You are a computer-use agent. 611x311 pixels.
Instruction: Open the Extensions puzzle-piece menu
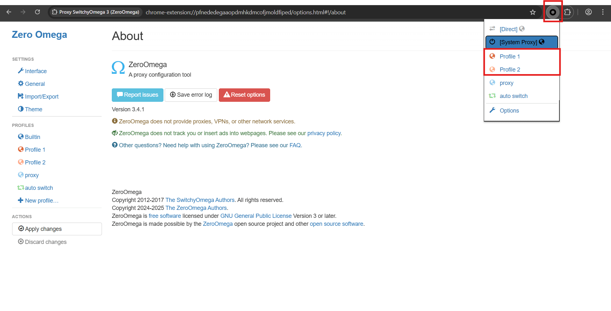[567, 12]
